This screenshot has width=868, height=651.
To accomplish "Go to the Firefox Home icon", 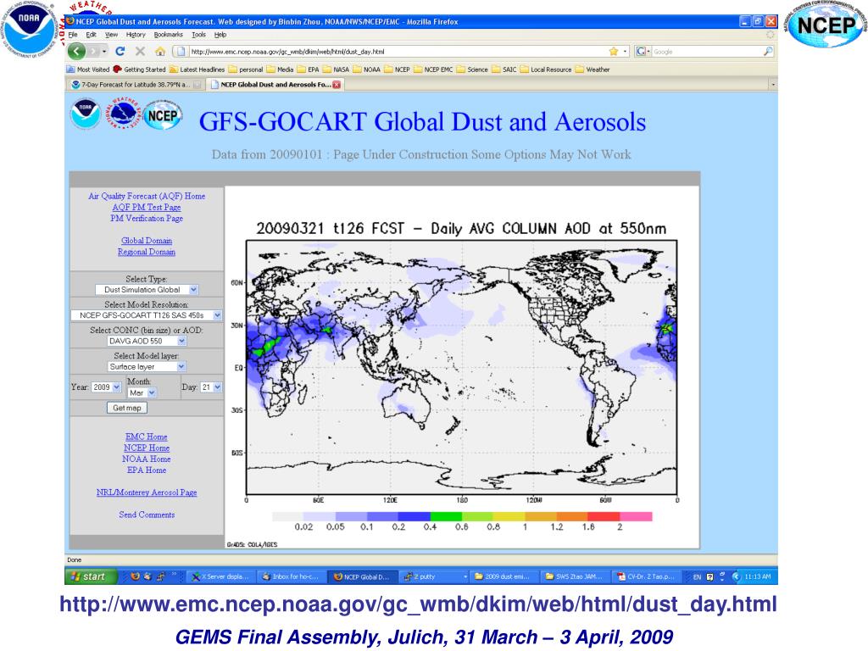I will pyautogui.click(x=160, y=52).
